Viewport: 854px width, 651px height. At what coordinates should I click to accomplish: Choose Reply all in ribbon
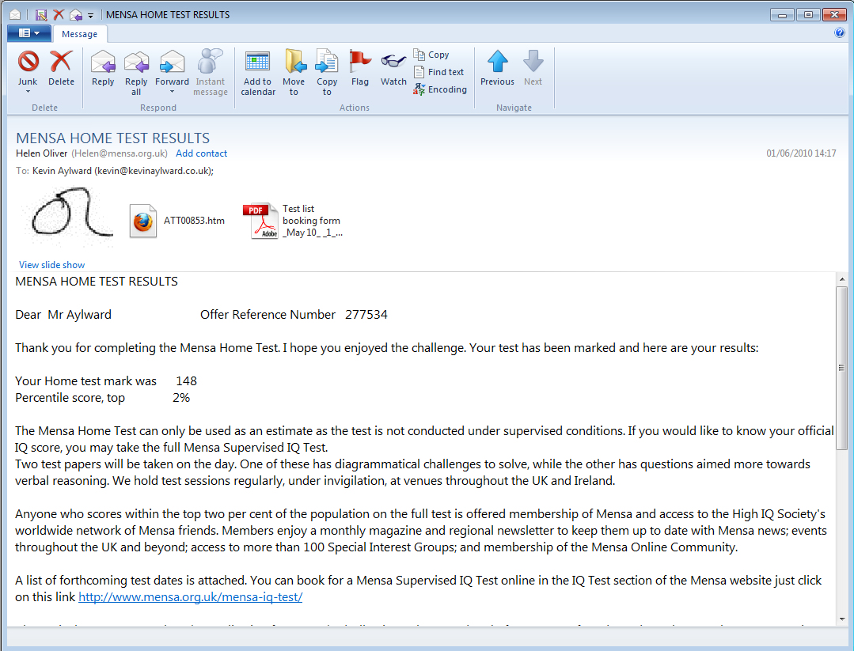[136, 73]
